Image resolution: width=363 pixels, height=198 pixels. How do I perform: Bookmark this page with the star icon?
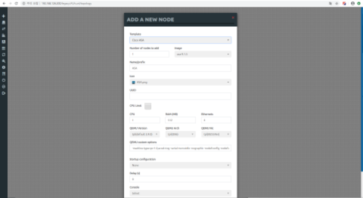337,4
